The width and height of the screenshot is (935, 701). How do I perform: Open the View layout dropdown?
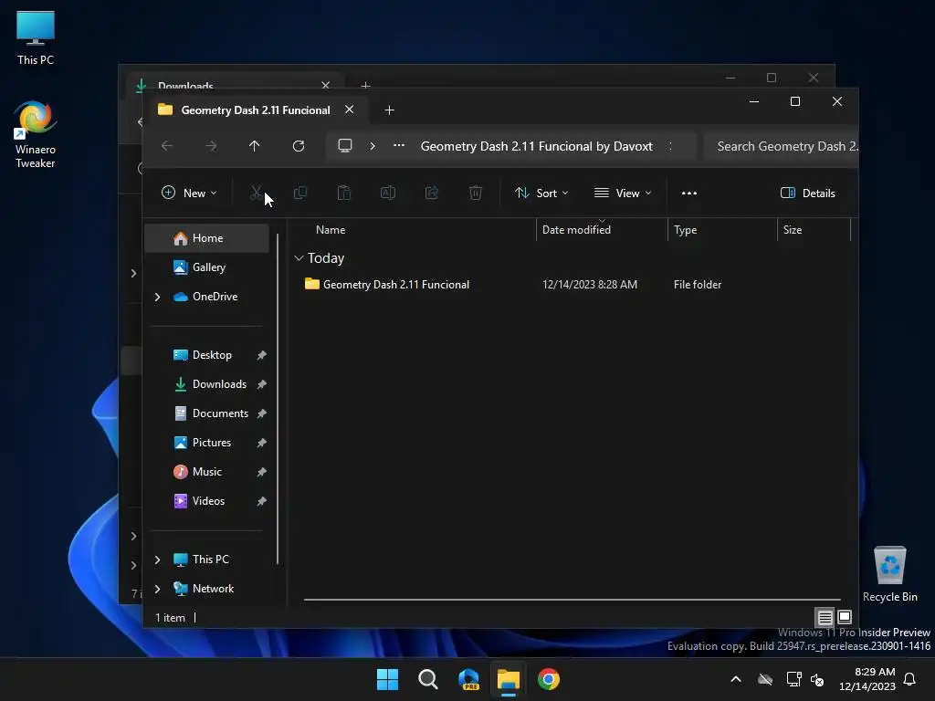[x=623, y=194]
